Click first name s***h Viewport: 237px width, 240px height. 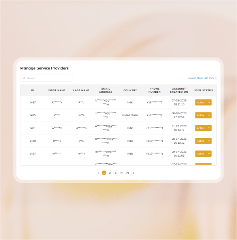coord(57,115)
